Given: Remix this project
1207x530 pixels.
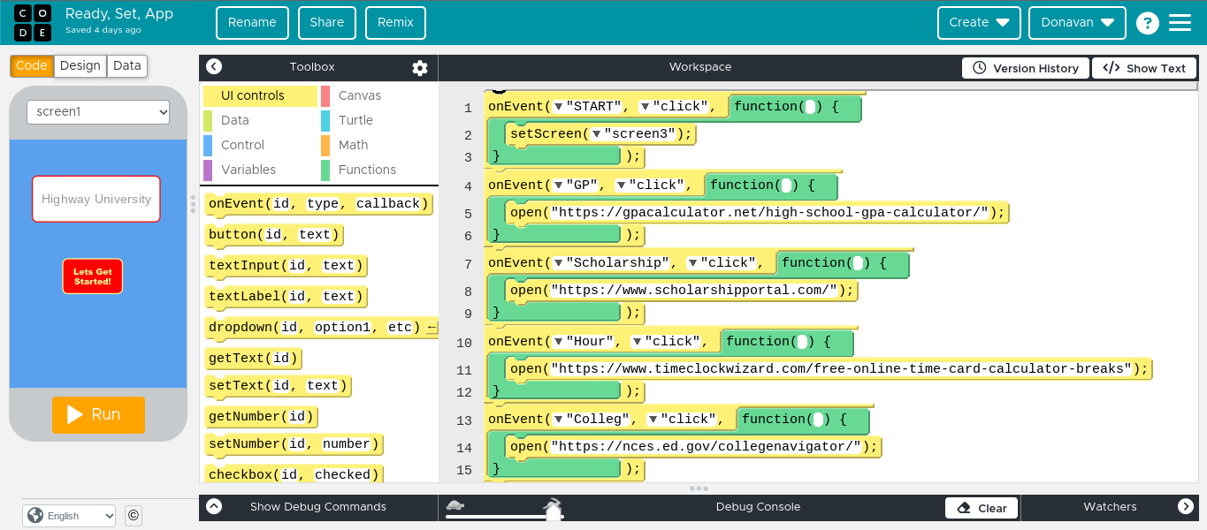Looking at the screenshot, I should click(395, 23).
